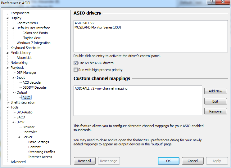Select the ASIO tree item
This screenshot has width=231, height=168.
pyautogui.click(x=26, y=97)
